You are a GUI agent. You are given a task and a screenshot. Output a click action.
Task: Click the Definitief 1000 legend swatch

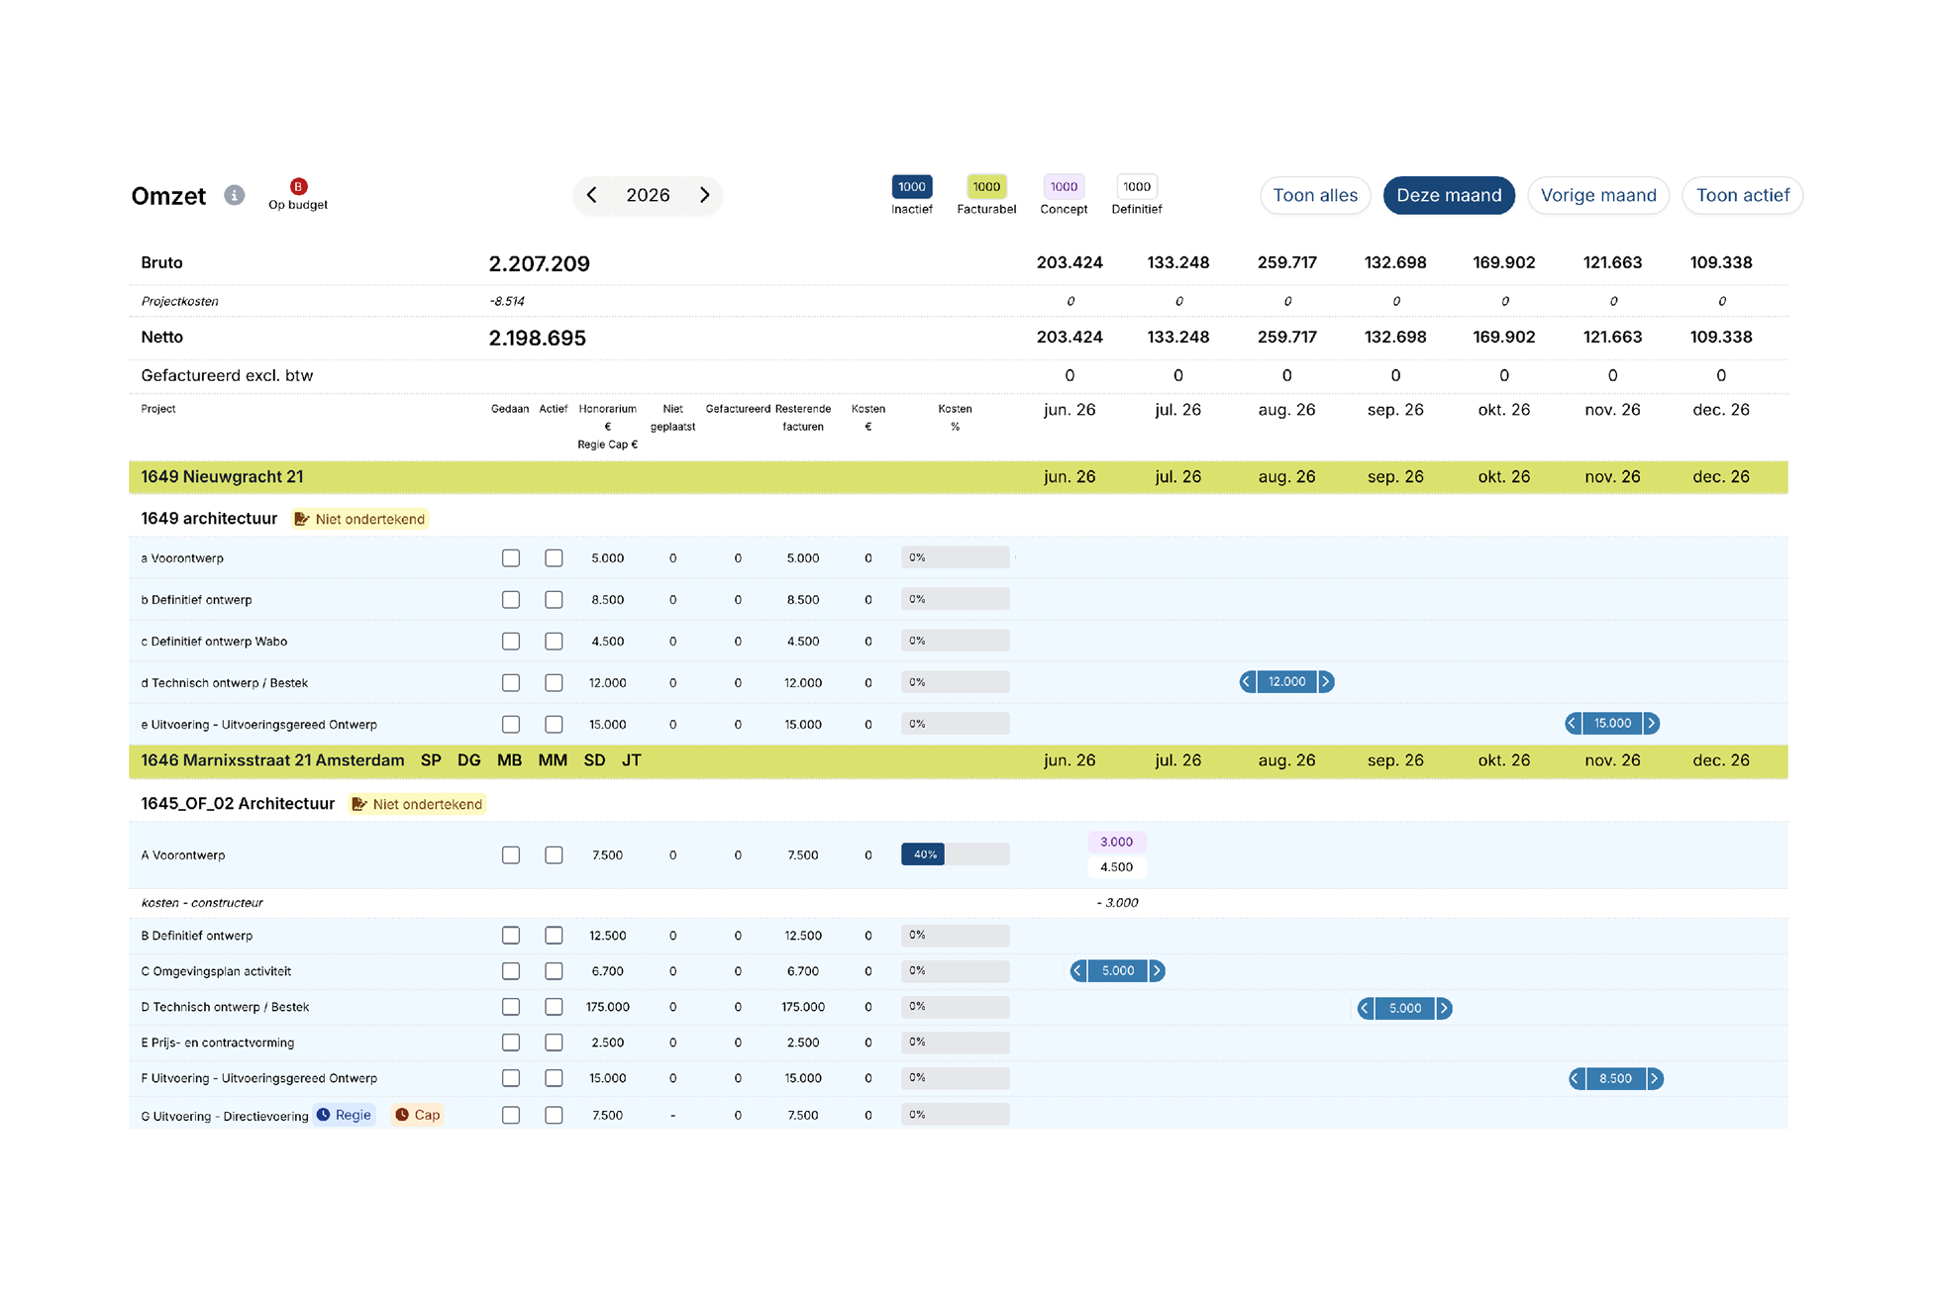click(1137, 187)
